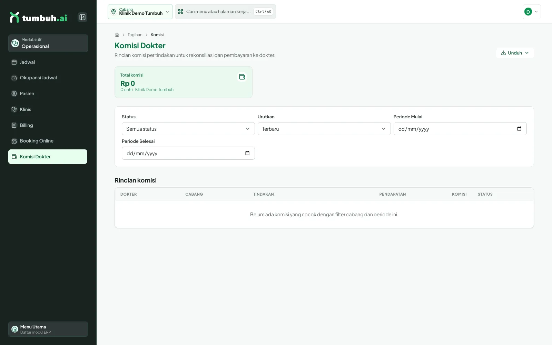Viewport: 552px width, 345px height.
Task: Focus the Periode Mulai date field
Action: point(460,129)
